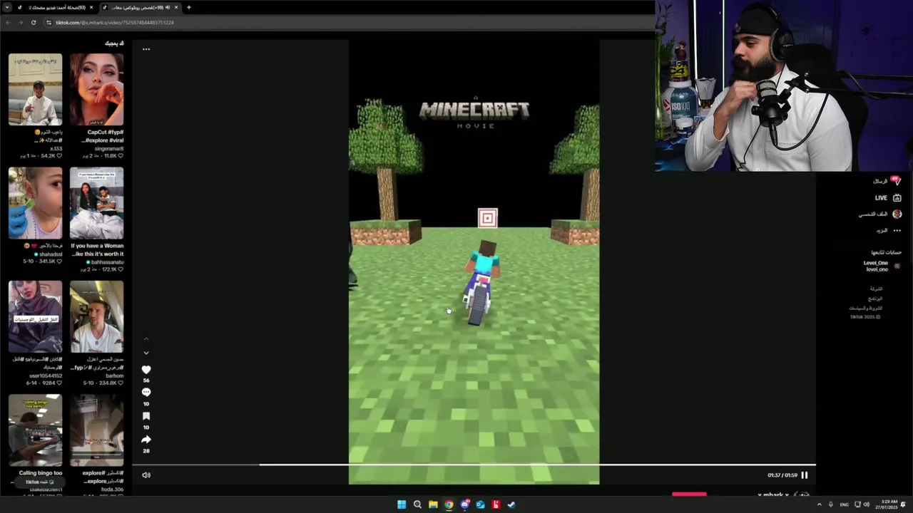The width and height of the screenshot is (913, 513).
Task: Open the messages icon with 49 badge
Action: pos(896,181)
